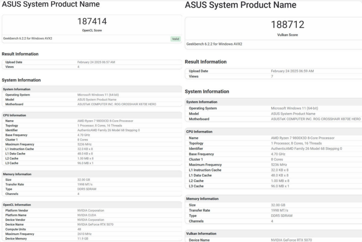Select upload date 'February 24 2025 06:59 AM'
This screenshot has height=242, width=362.
click(292, 71)
